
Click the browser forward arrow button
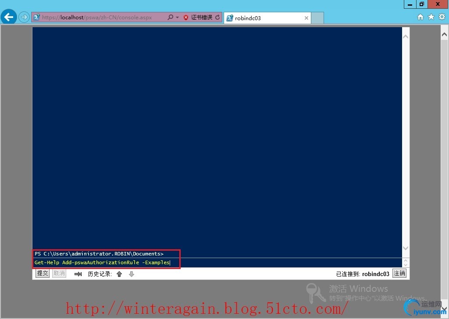24,17
